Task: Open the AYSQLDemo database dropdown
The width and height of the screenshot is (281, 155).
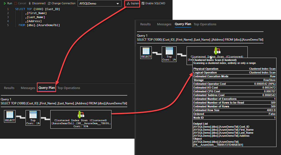Action: tap(99, 4)
